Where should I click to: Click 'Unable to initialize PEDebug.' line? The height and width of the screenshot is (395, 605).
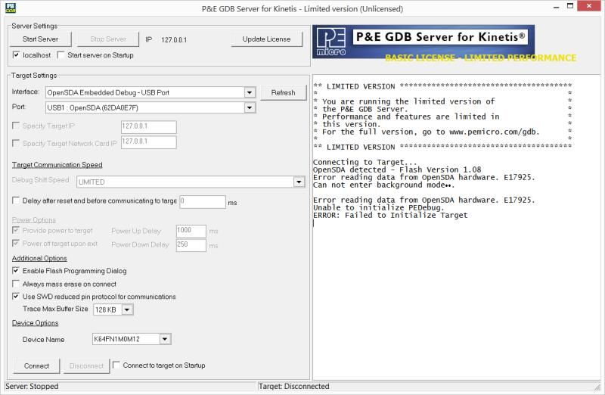pyautogui.click(x=379, y=208)
